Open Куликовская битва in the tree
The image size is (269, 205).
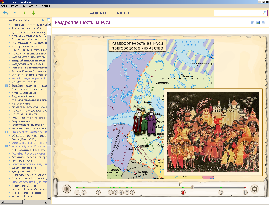[24, 93]
